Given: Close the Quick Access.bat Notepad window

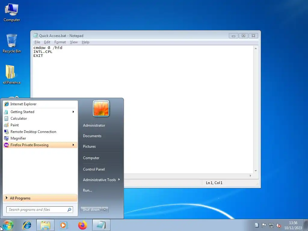Looking at the screenshot, I should click(x=253, y=36).
